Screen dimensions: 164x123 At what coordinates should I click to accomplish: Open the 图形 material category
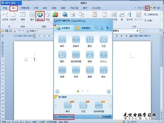[62, 57]
